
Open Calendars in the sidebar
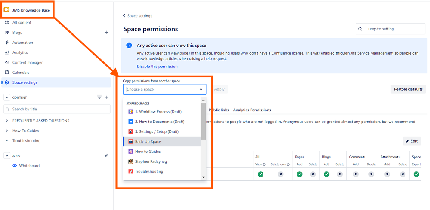[x=21, y=73]
